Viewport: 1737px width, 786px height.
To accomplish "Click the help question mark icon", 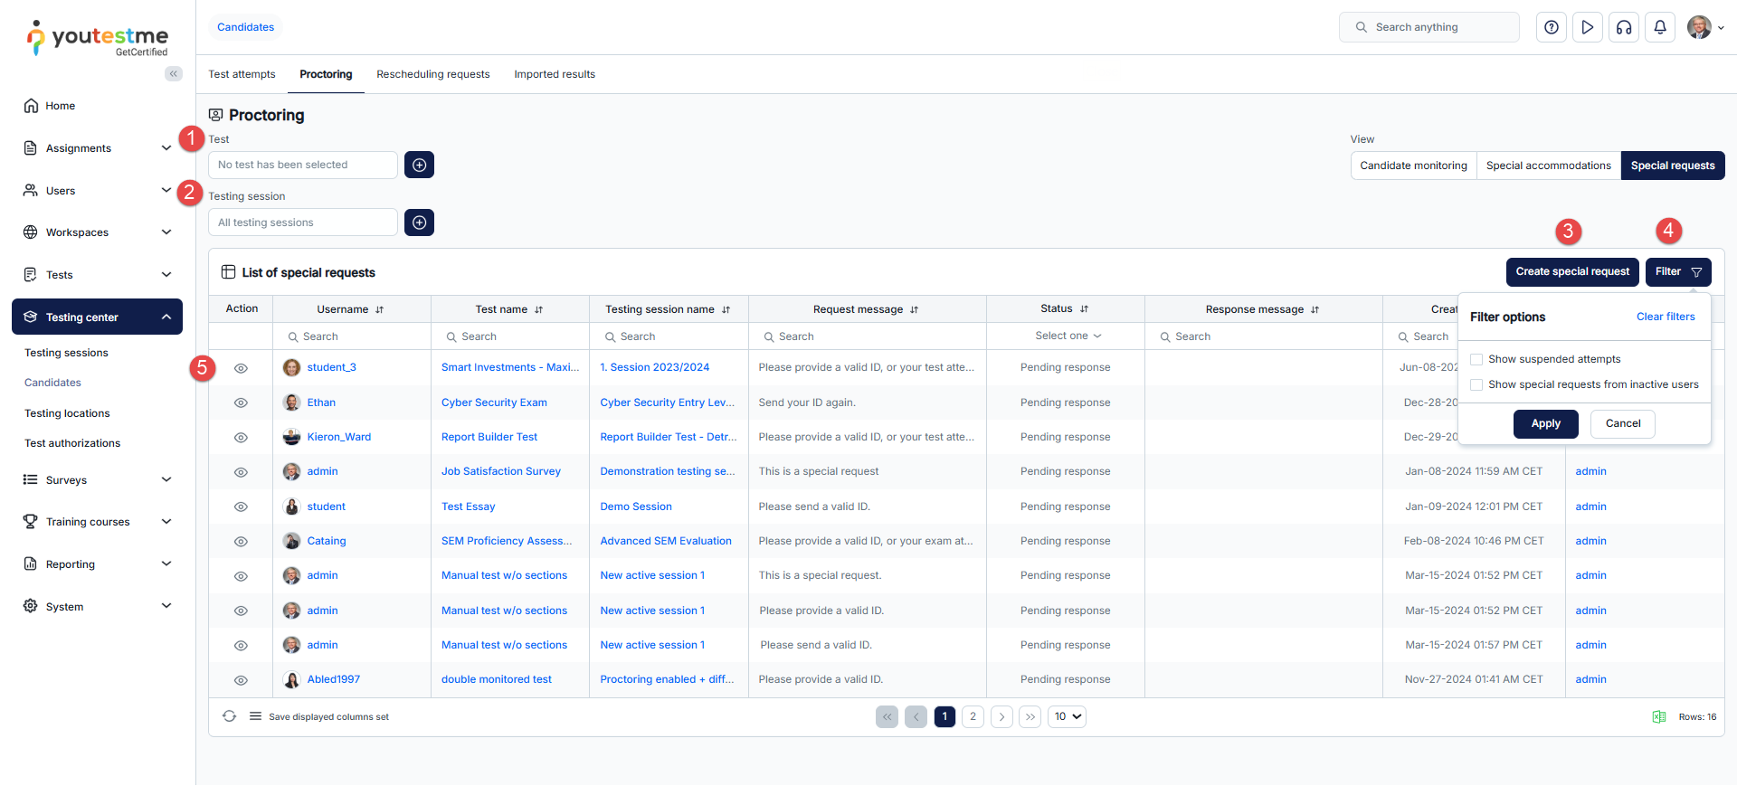I will click(1551, 27).
